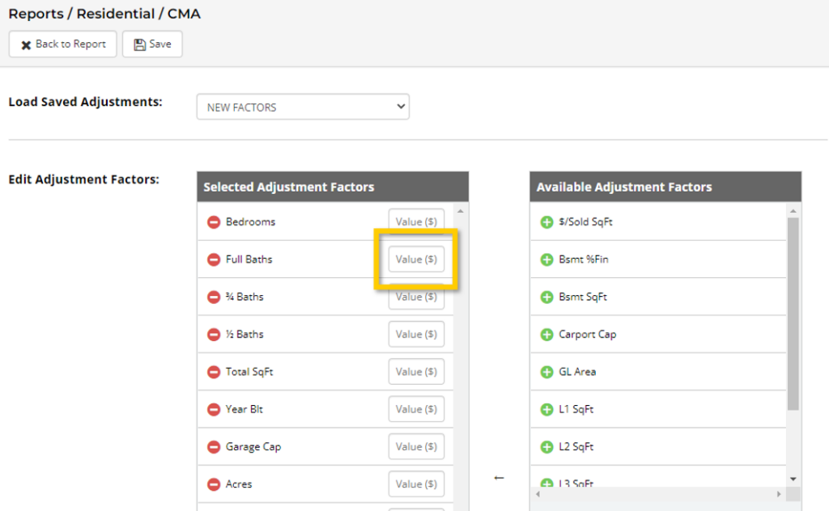Focus the Year Blt value field
Viewport: 829px width, 511px height.
[416, 409]
